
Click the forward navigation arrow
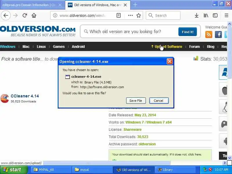click(x=15, y=15)
